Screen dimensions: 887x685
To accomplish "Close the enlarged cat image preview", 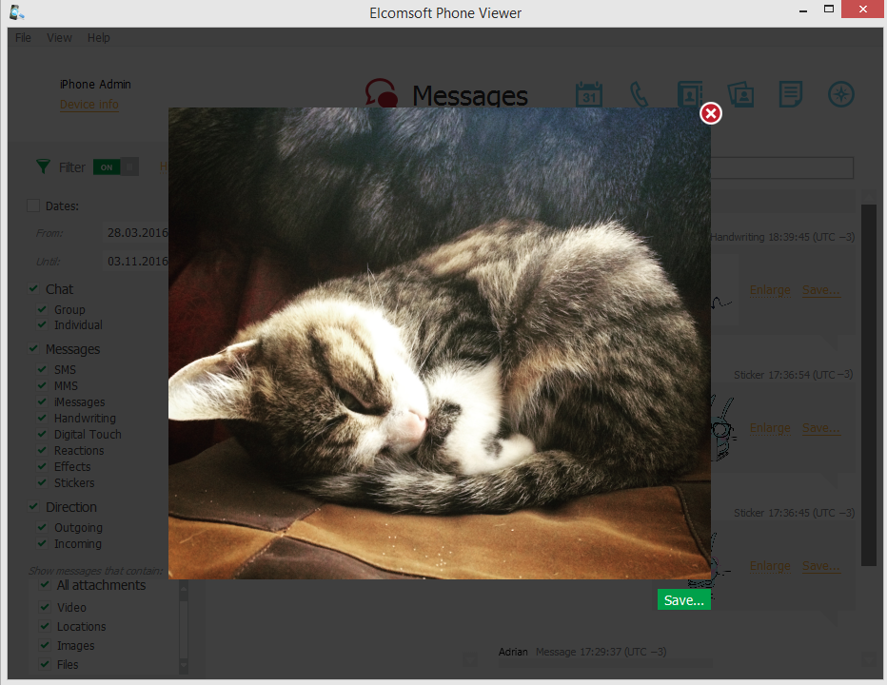I will point(711,114).
